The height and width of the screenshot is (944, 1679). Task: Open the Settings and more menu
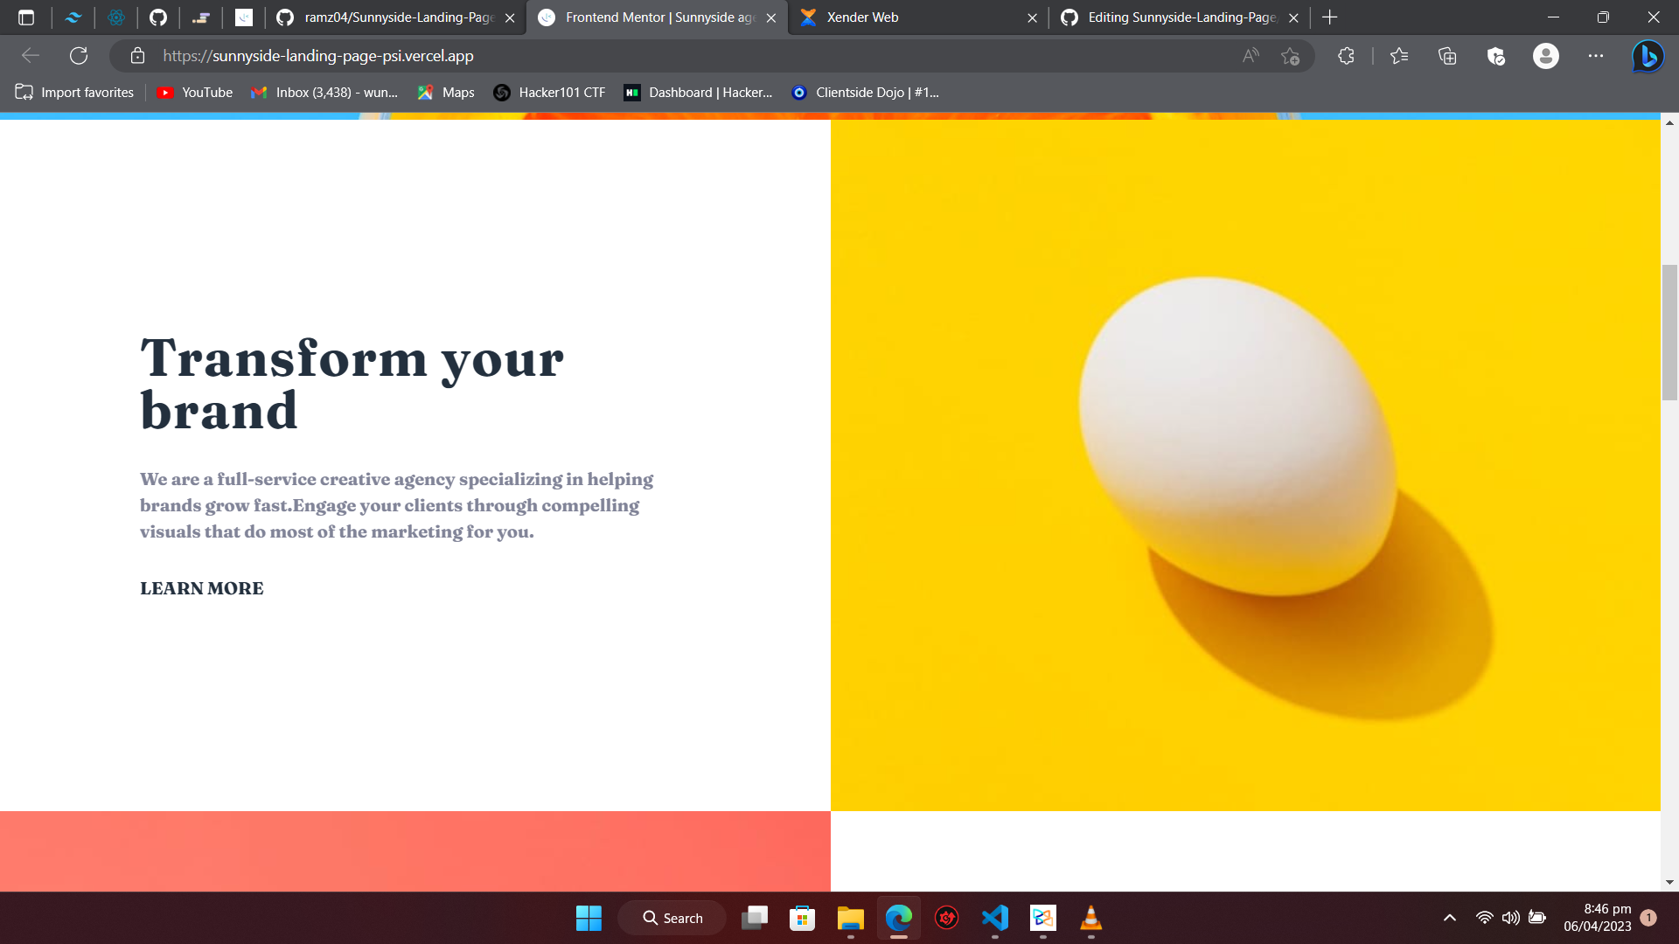coord(1596,55)
